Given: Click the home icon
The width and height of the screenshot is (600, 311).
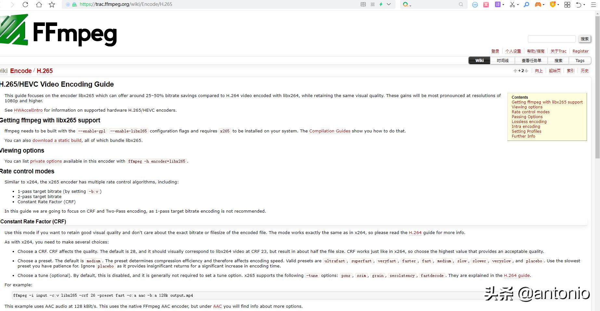Looking at the screenshot, I should (39, 5).
